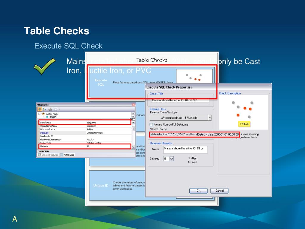Click the Where Clause input field
Screen dimensions: 305x229
coord(194,134)
